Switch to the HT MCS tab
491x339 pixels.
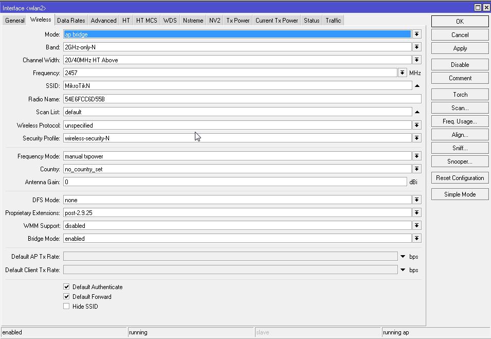click(147, 20)
